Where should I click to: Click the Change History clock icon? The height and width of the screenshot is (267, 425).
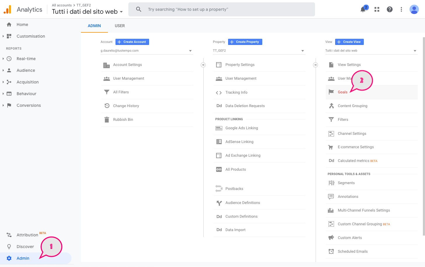tap(107, 106)
